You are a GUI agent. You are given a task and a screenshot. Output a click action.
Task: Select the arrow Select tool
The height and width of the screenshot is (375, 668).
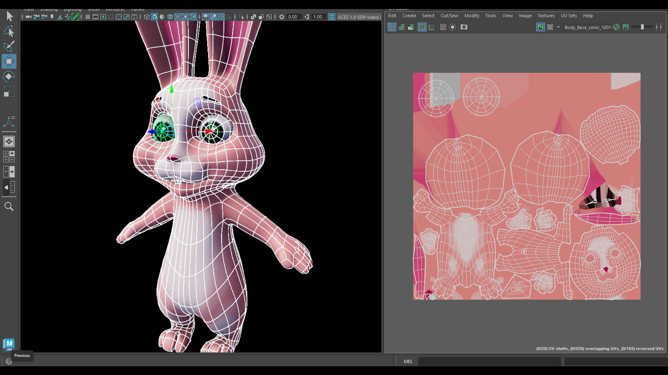(9, 16)
